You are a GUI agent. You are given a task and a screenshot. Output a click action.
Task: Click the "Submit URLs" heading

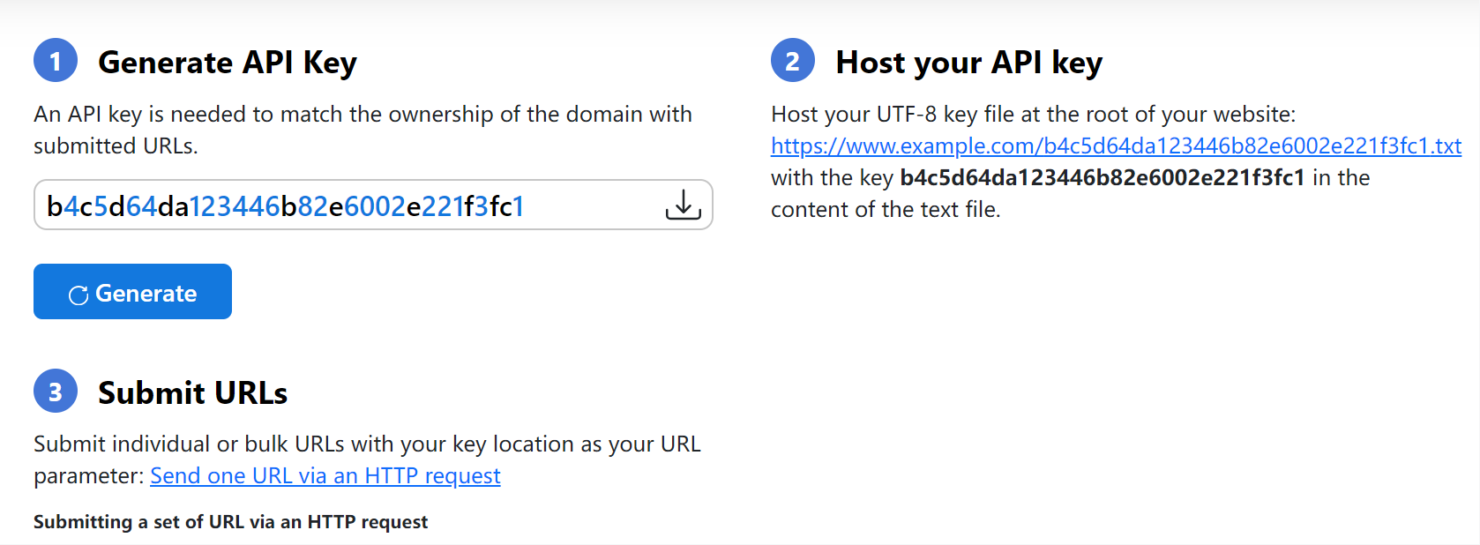(192, 392)
